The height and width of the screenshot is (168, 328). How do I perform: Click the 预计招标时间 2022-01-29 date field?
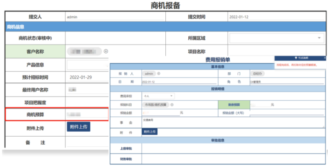(x=87, y=77)
